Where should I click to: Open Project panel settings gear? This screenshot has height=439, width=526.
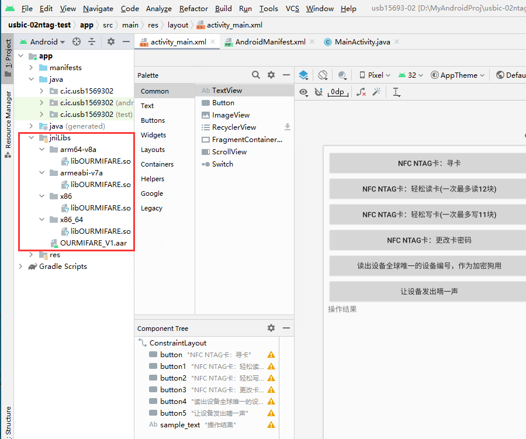pos(111,42)
